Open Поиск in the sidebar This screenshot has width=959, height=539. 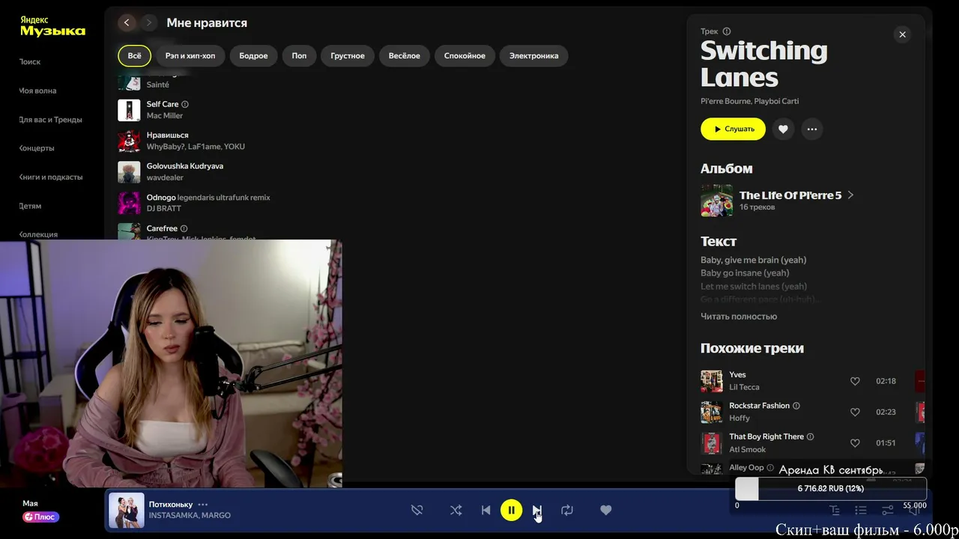click(x=30, y=61)
